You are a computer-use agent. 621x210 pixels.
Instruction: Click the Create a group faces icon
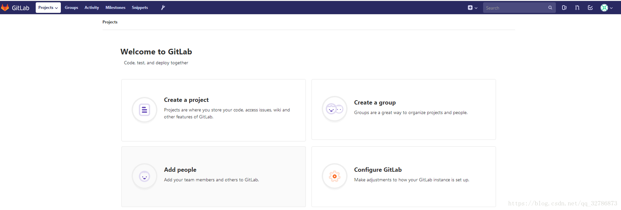[x=335, y=109]
